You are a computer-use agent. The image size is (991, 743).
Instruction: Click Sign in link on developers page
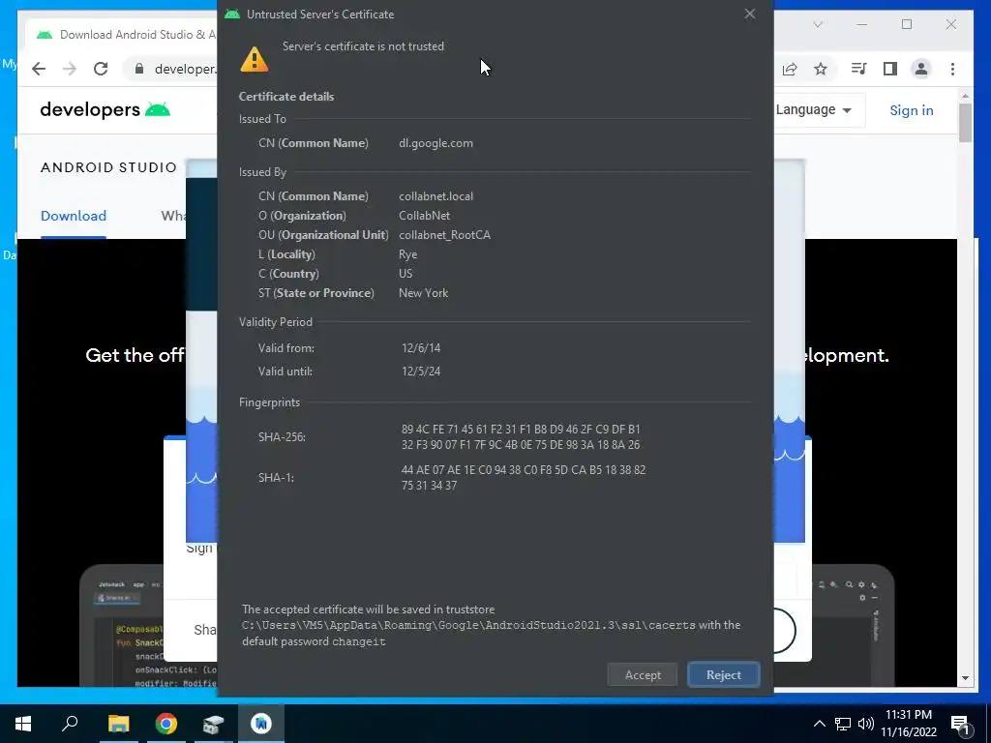pyautogui.click(x=912, y=110)
